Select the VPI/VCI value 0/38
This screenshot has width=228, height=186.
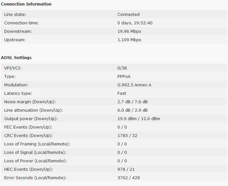122,68
